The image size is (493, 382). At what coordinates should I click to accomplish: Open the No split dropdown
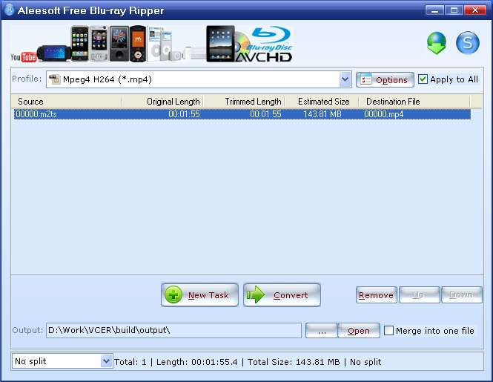[x=105, y=361]
